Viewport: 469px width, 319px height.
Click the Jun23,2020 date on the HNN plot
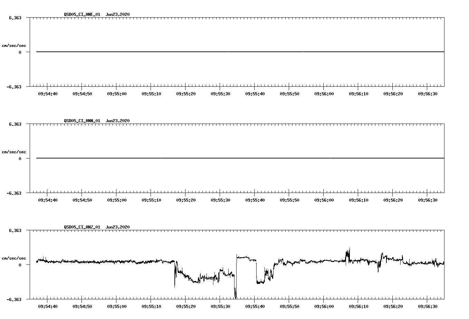click(118, 121)
